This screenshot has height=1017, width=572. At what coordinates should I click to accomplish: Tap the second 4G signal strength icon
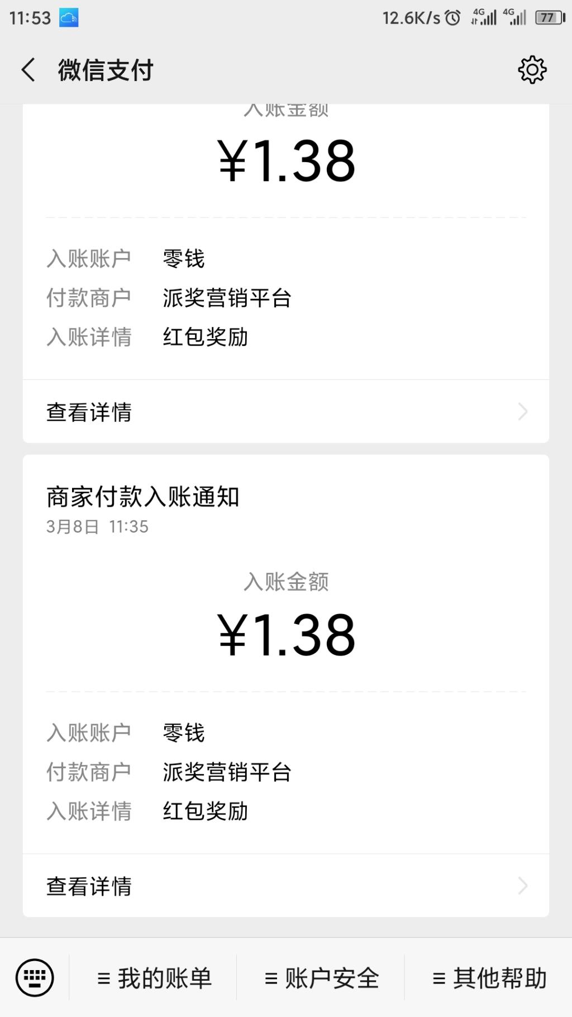pyautogui.click(x=514, y=17)
